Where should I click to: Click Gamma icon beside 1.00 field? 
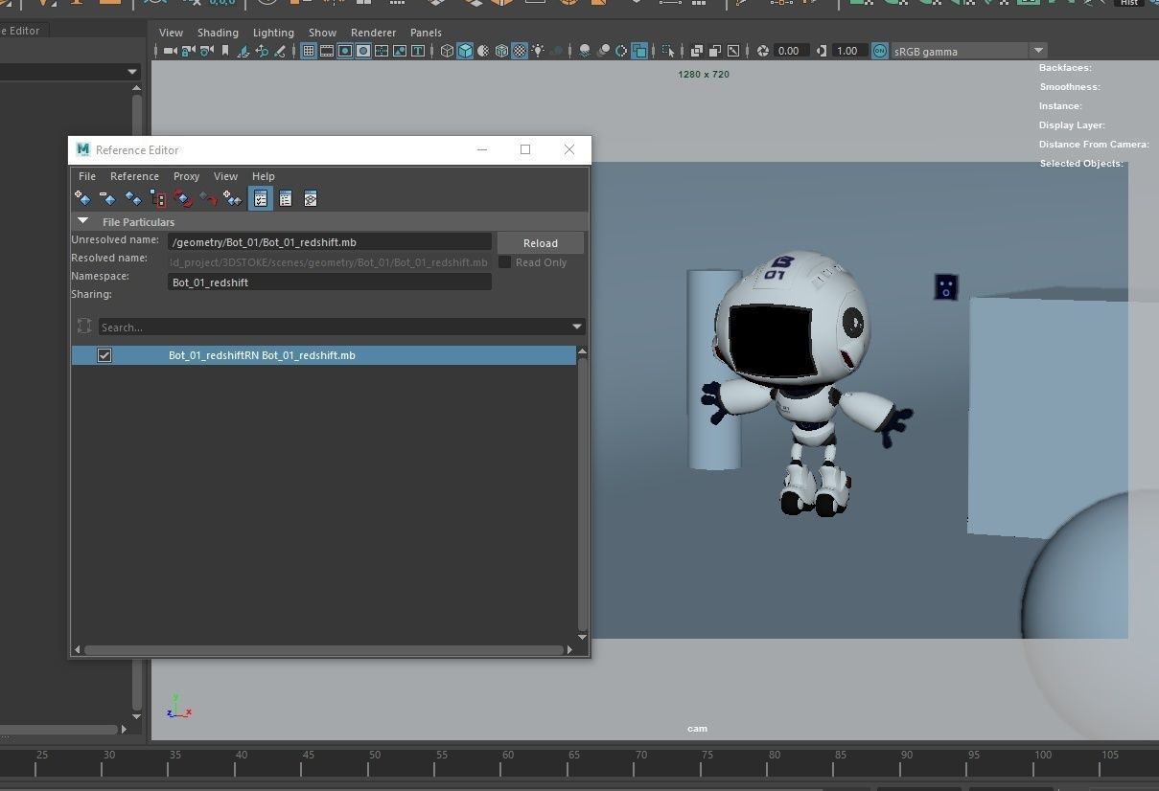(822, 51)
